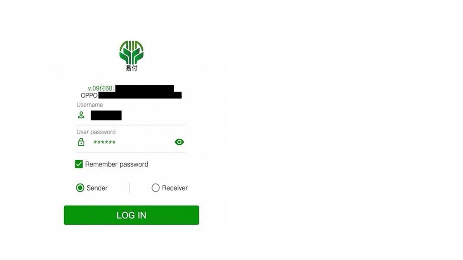Click the divider line between Sender and Receiver
463x260 pixels.
tap(129, 188)
